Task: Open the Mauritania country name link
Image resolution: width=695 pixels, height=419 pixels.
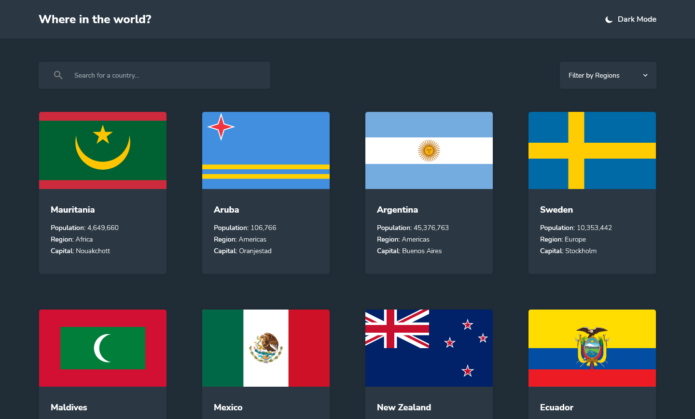Action: point(73,210)
